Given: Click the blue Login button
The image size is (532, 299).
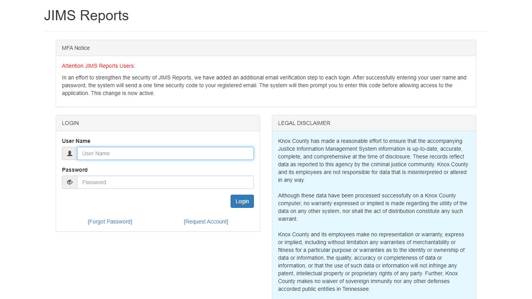Looking at the screenshot, I should pos(242,201).
